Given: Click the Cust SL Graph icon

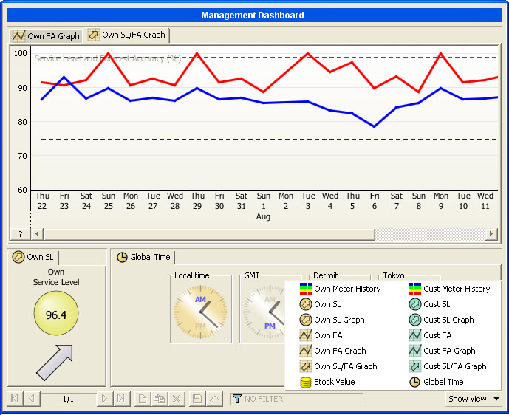Looking at the screenshot, I should pyautogui.click(x=415, y=320).
